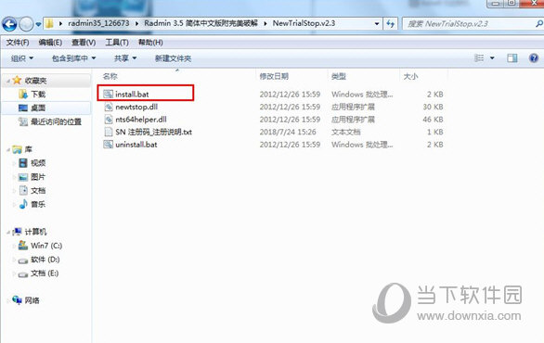Select the install.bat file

tap(132, 95)
